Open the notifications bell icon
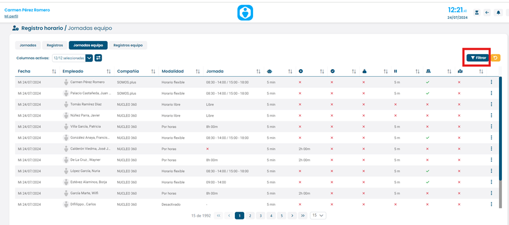 [x=498, y=13]
